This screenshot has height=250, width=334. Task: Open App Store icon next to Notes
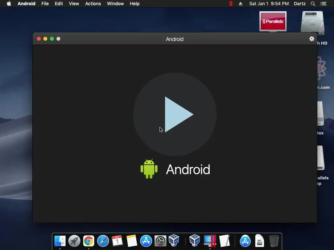pyautogui.click(x=146, y=241)
